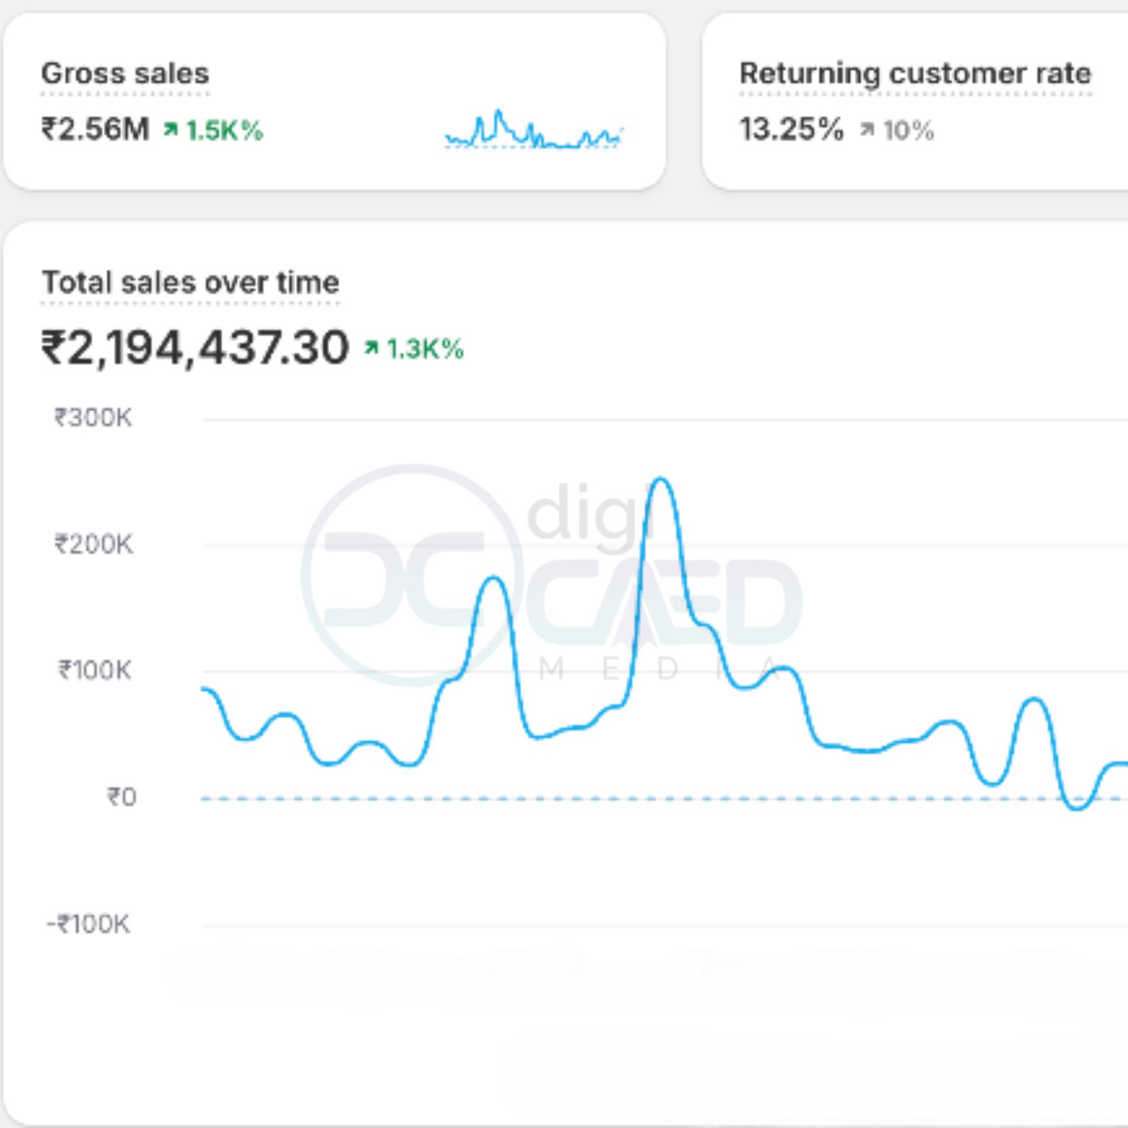Open the Total sales over time report
Screen dimensions: 1128x1128
coord(190,283)
